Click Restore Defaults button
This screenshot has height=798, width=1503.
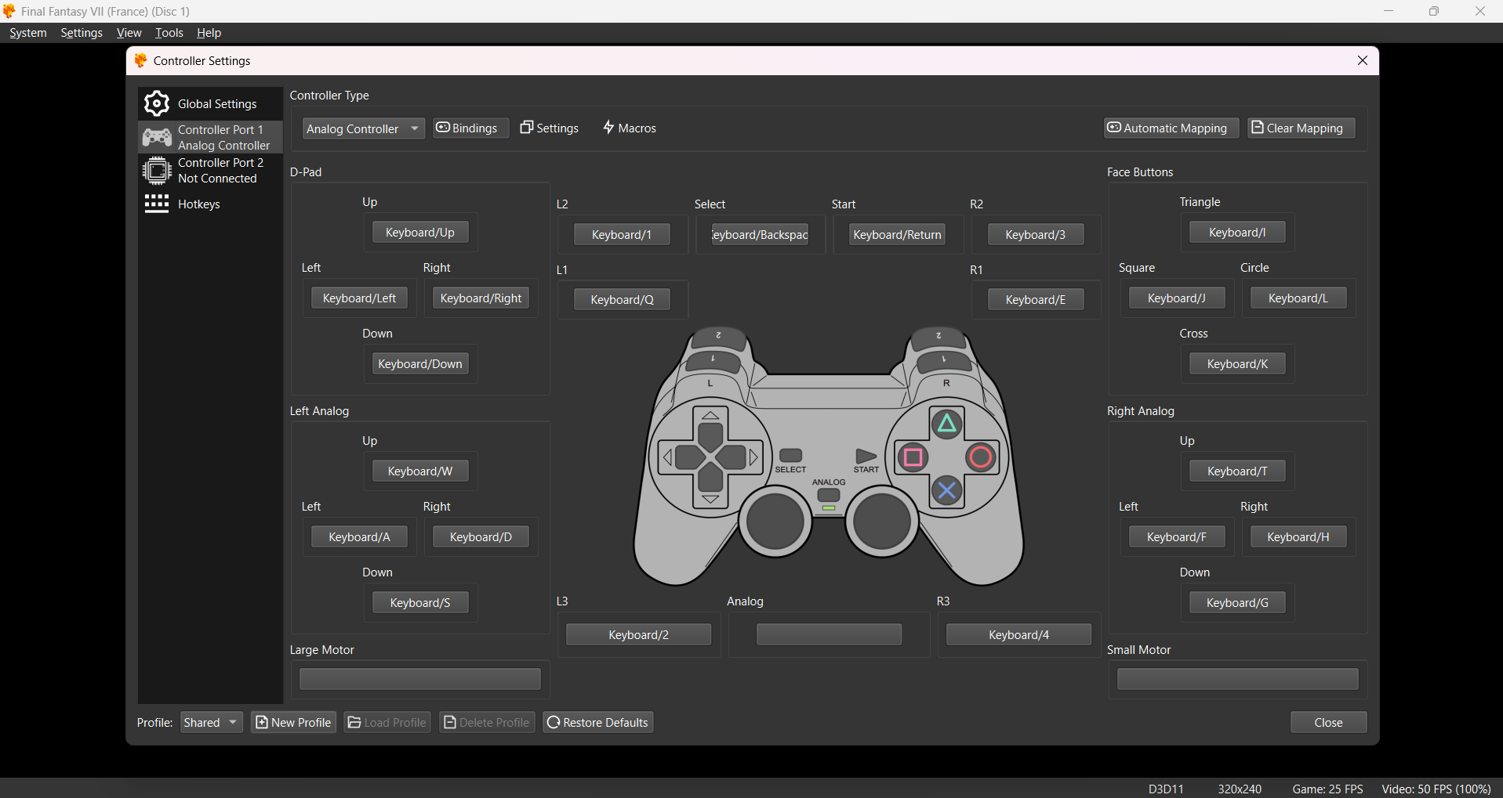597,722
